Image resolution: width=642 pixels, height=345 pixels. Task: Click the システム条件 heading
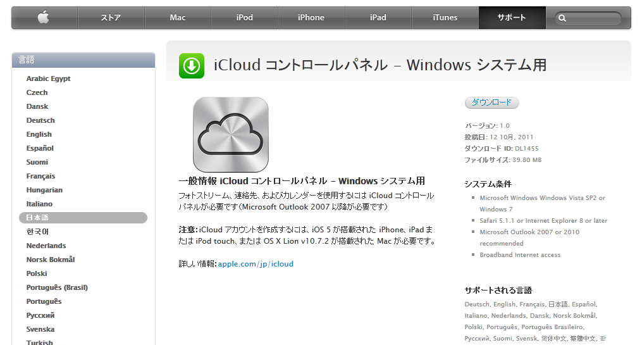[488, 184]
